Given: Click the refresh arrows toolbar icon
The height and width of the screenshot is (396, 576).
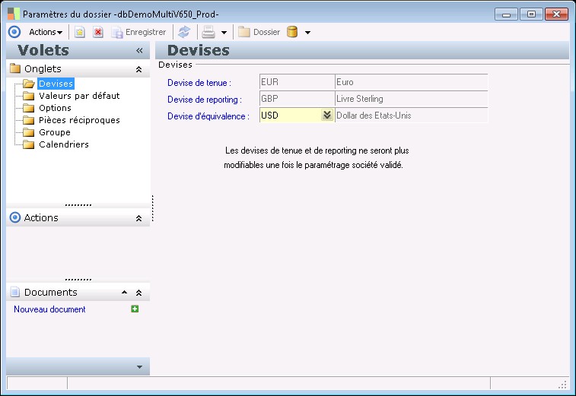Looking at the screenshot, I should pos(184,32).
